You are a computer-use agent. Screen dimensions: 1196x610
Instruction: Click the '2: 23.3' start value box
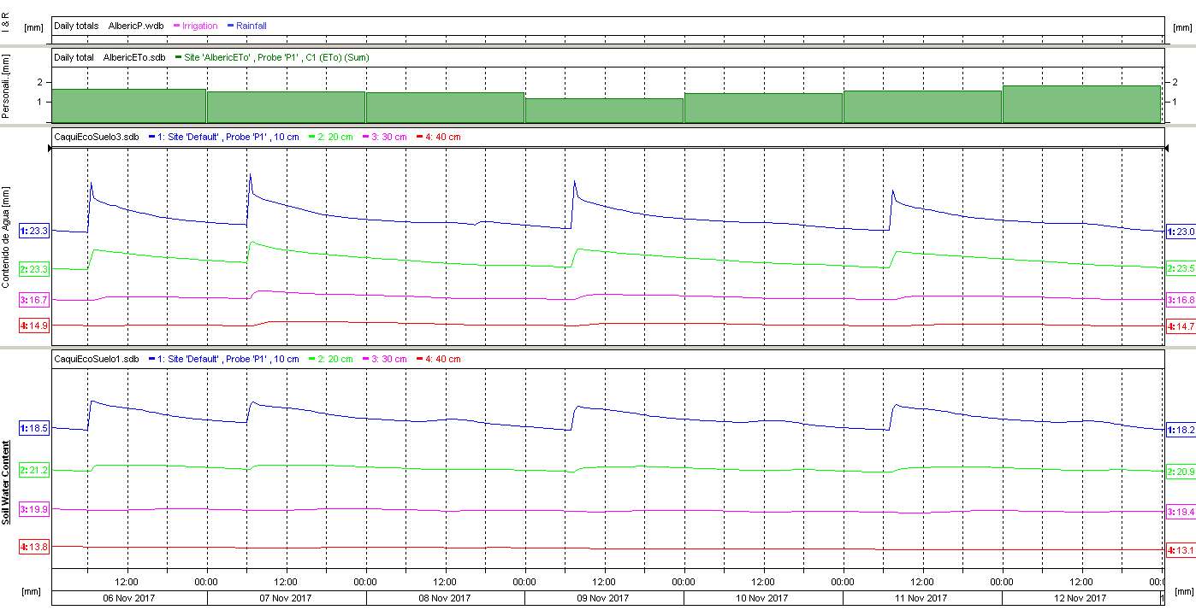pyautogui.click(x=34, y=269)
